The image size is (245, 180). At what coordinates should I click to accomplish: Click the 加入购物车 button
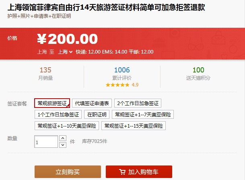(x=139, y=172)
